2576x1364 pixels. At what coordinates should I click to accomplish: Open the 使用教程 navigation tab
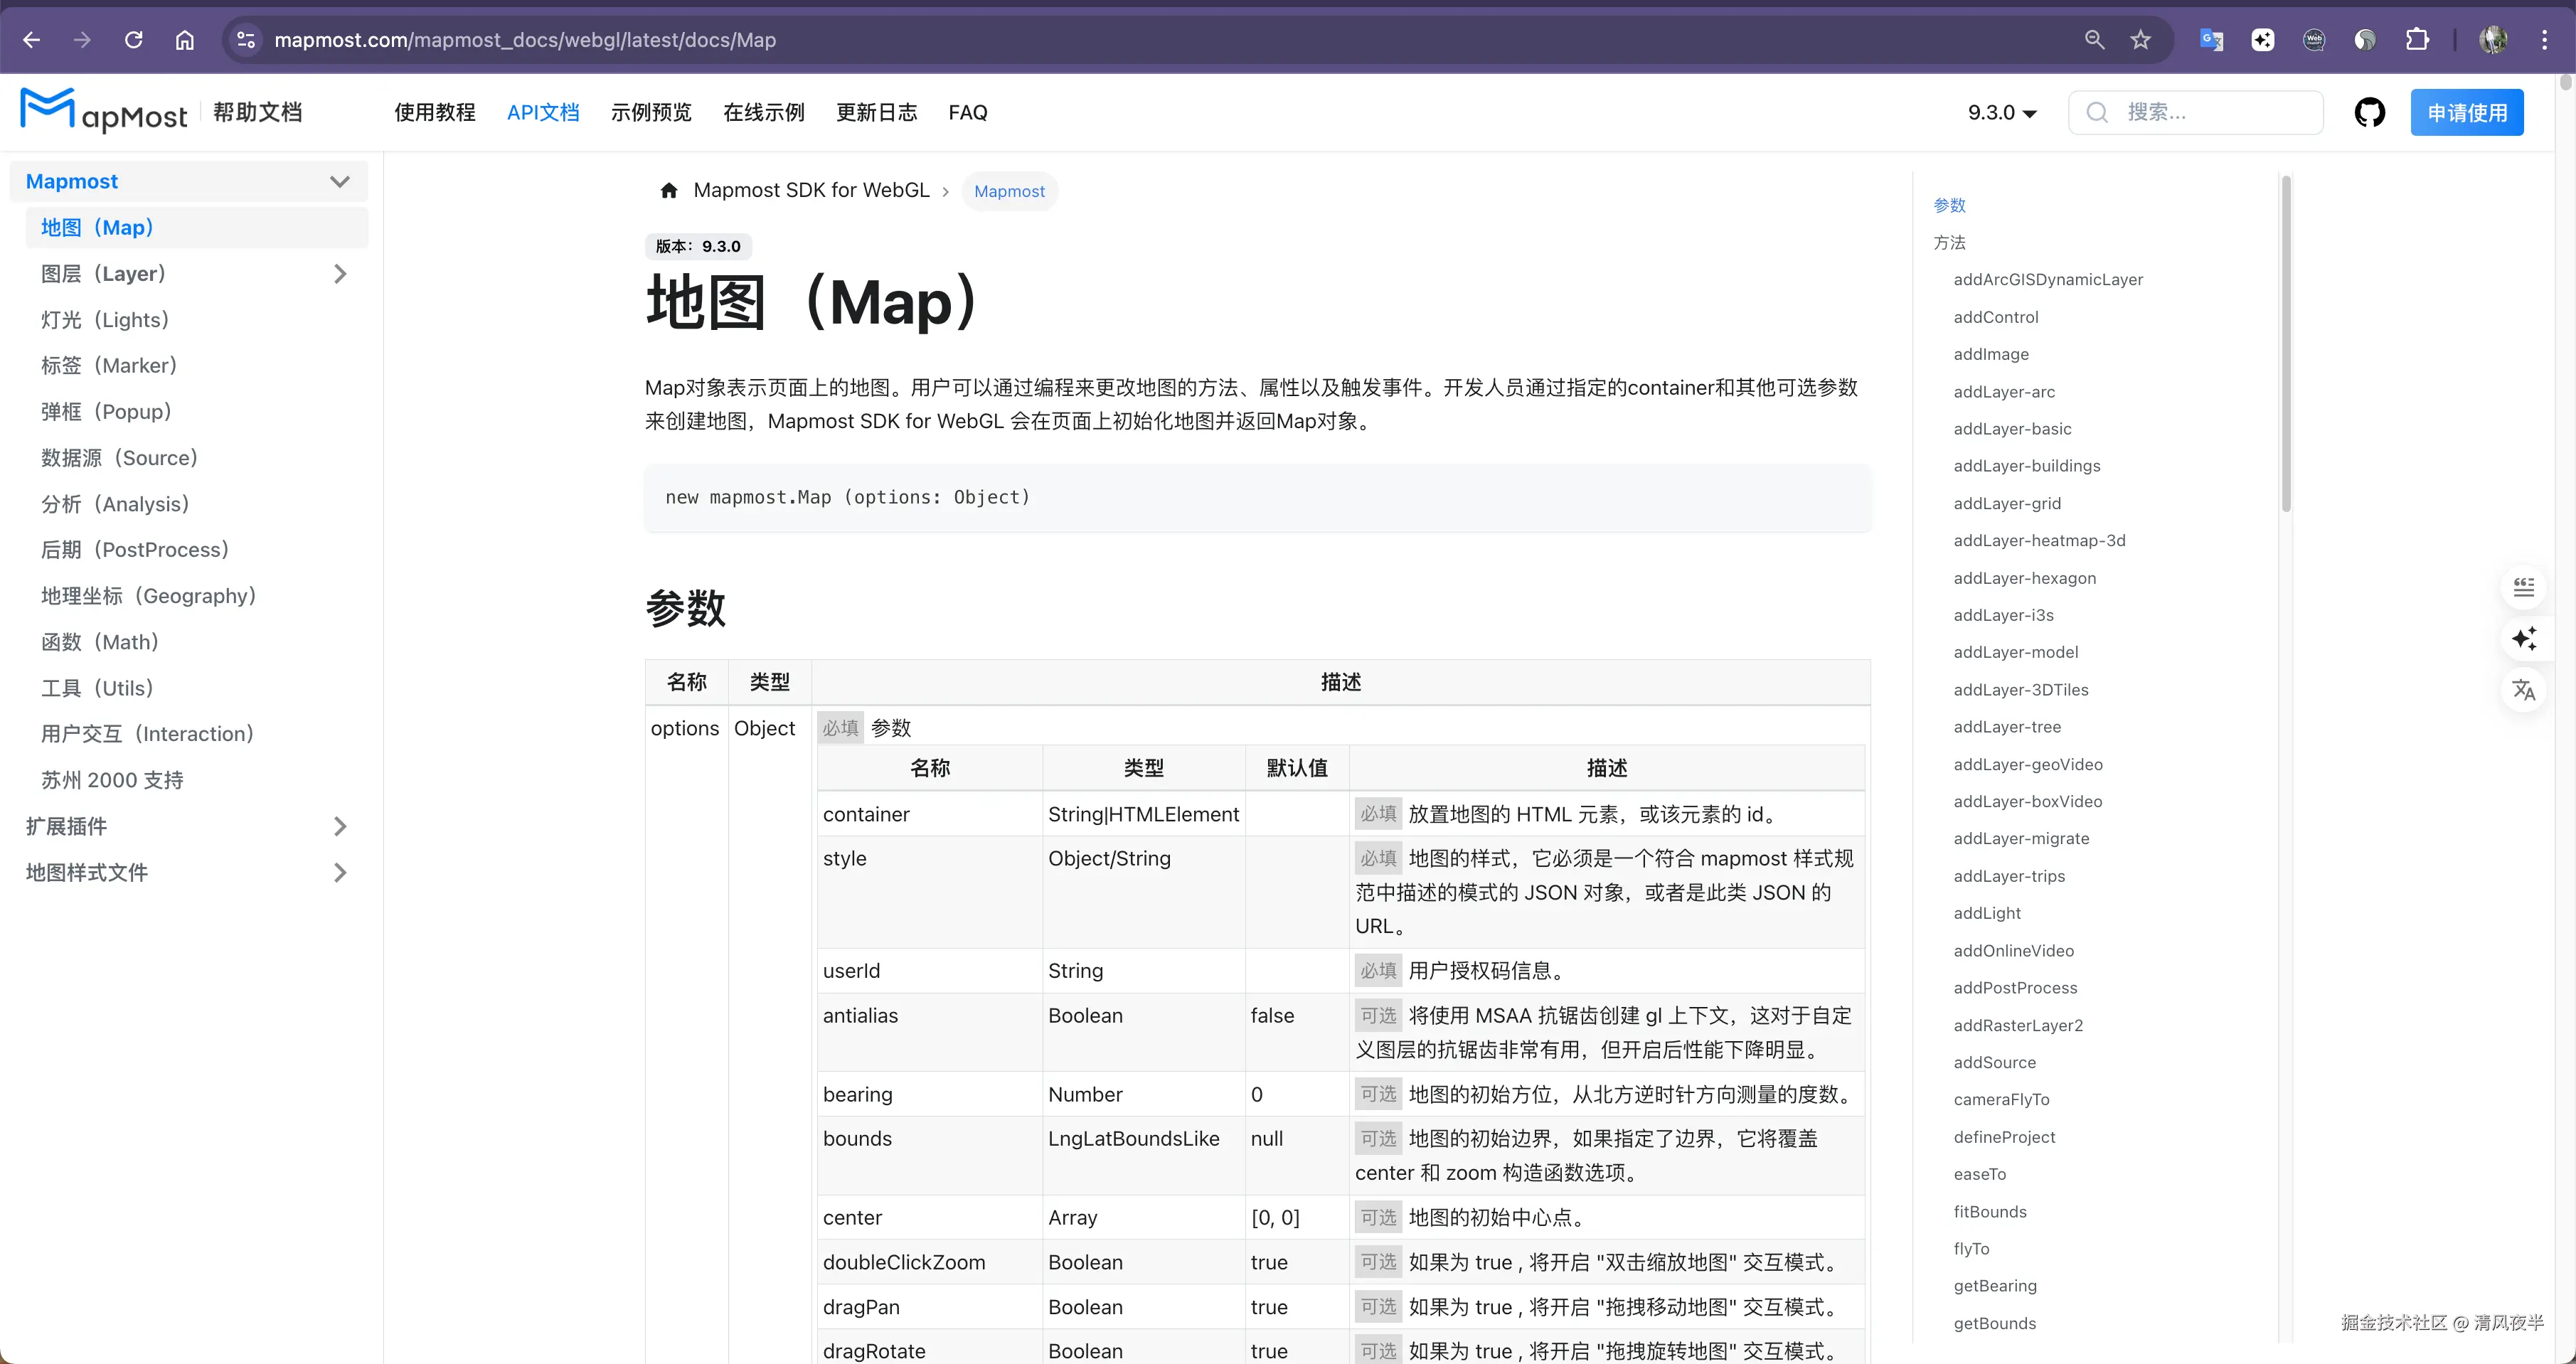point(434,112)
